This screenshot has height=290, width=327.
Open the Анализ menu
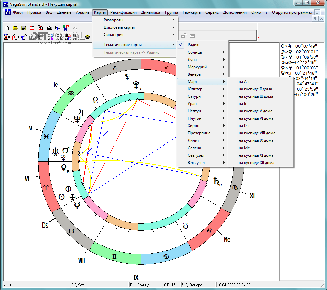coord(82,12)
